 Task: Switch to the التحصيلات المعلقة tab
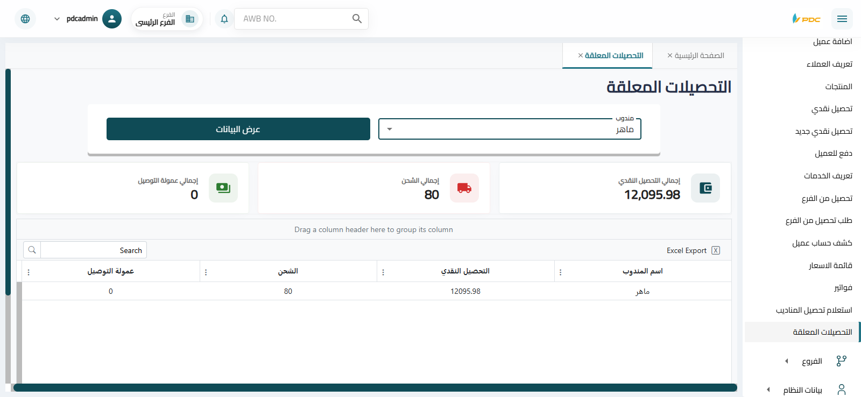point(614,55)
